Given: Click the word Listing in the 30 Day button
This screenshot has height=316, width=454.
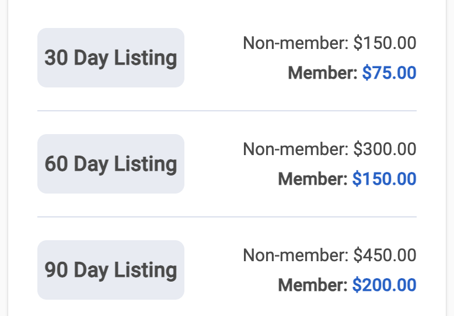Looking at the screenshot, I should (x=145, y=58).
